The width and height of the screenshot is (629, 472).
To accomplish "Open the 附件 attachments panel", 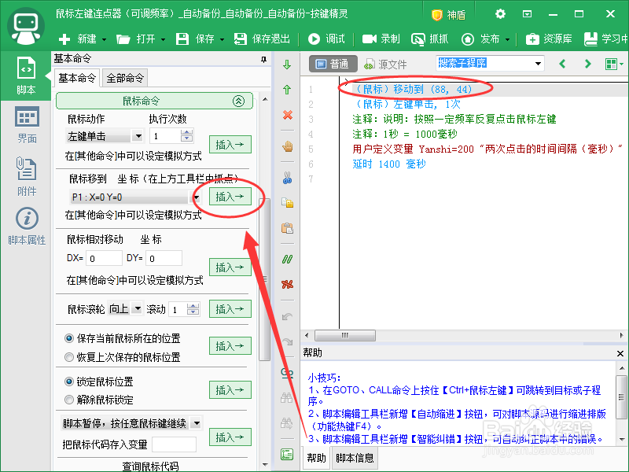I will (27, 176).
